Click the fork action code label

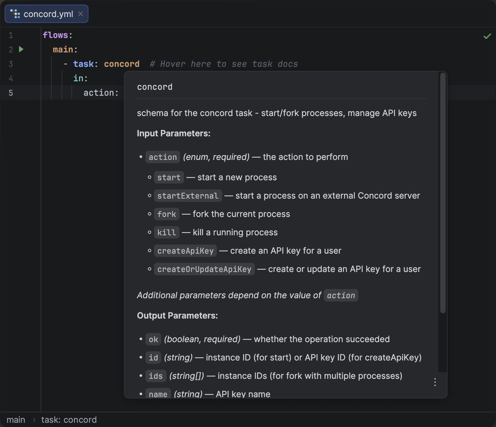pyautogui.click(x=166, y=214)
